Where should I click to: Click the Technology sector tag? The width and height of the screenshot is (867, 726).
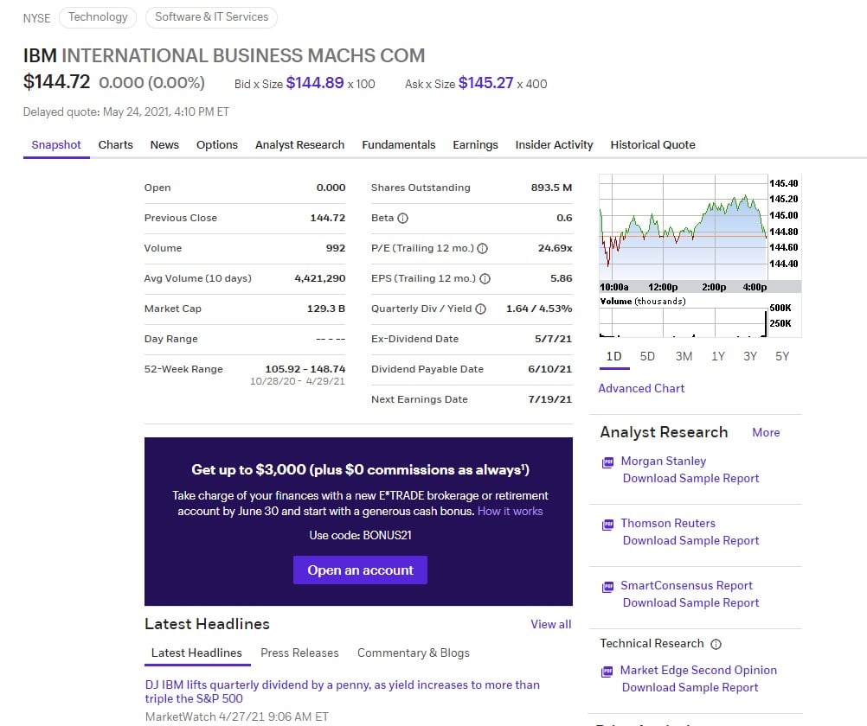pyautogui.click(x=98, y=17)
